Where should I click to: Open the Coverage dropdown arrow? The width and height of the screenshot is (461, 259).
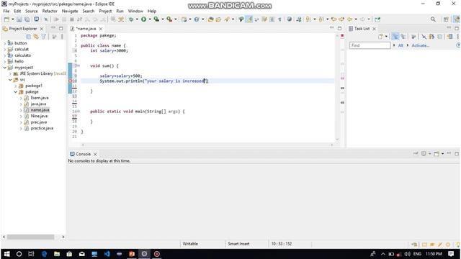(163, 19)
